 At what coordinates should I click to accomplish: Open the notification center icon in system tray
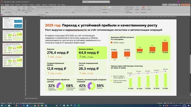point(189,106)
